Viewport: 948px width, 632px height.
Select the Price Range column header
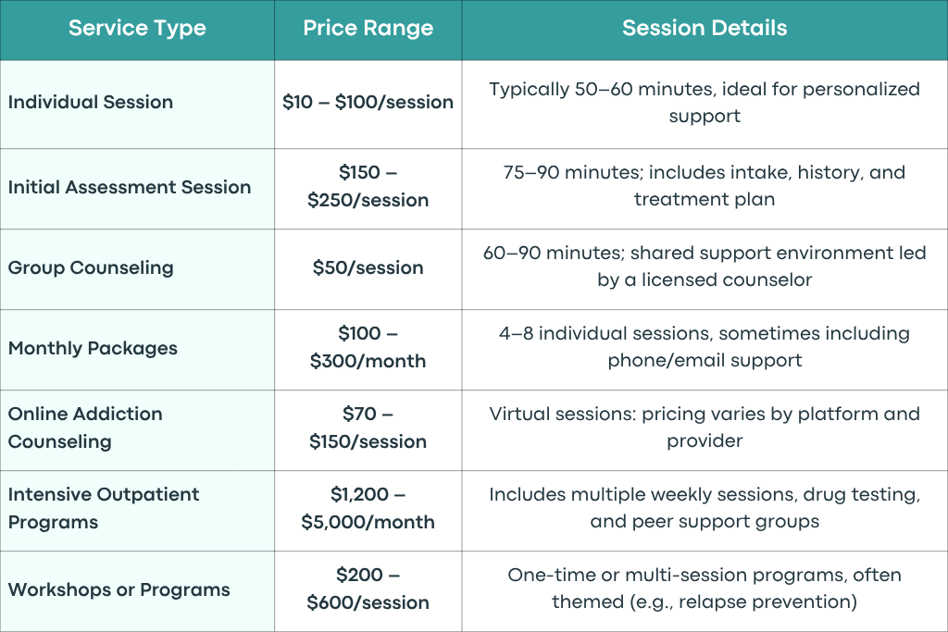point(368,29)
